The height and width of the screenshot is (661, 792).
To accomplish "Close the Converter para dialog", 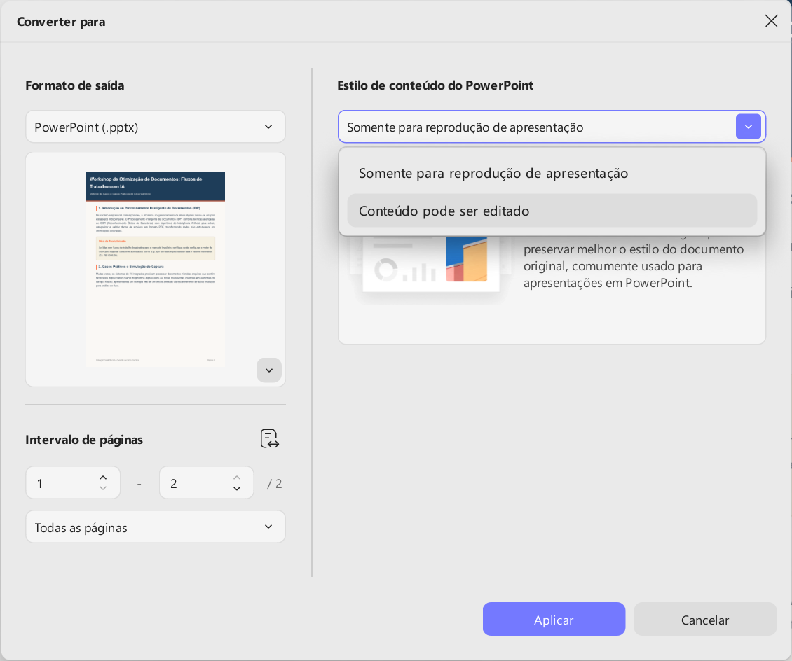I will point(771,21).
